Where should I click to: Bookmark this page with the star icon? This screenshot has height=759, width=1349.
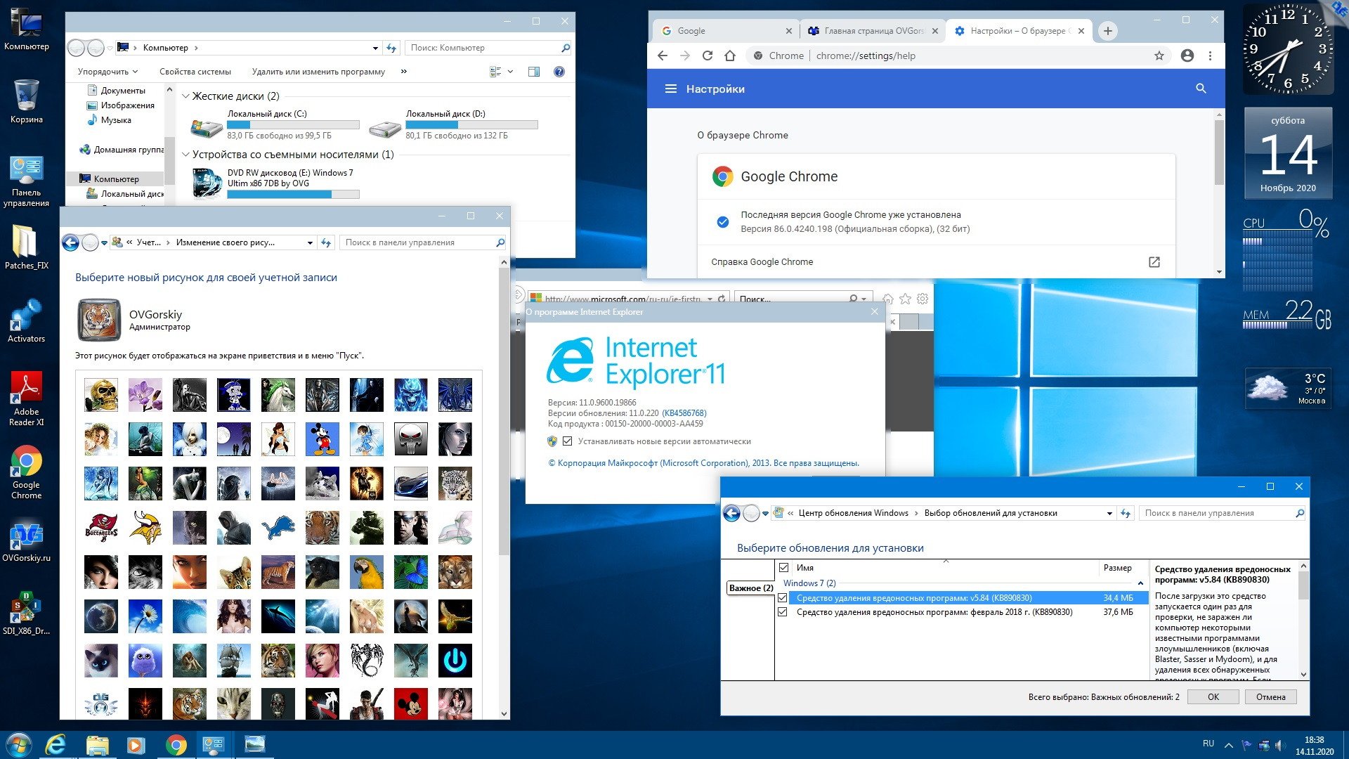[1159, 56]
